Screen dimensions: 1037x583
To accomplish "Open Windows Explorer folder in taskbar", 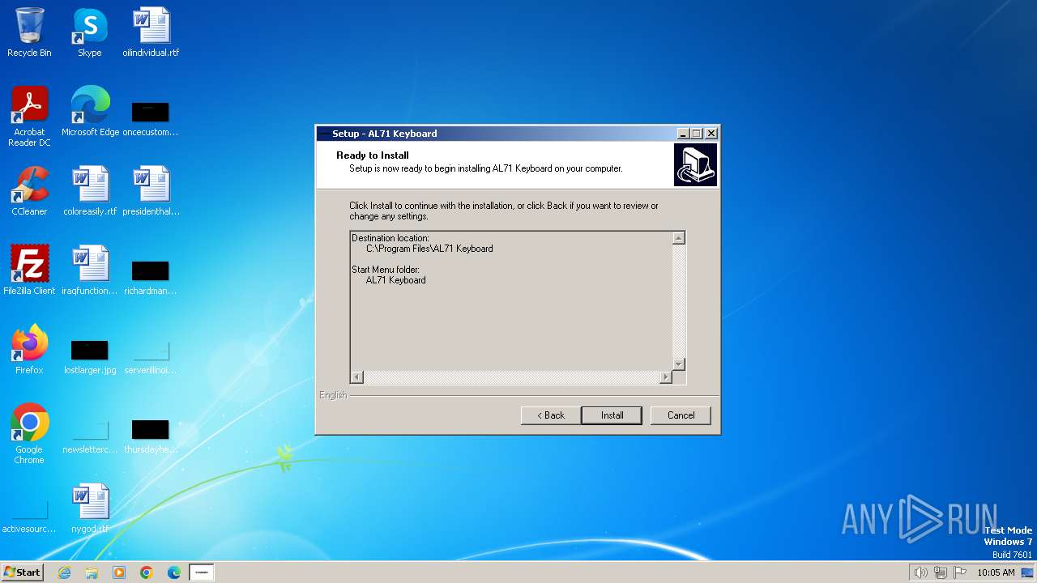I will point(92,572).
